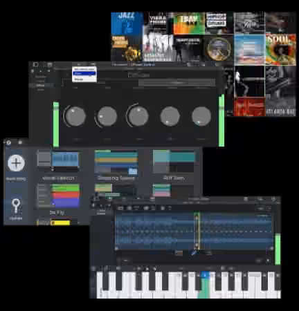Open the red album cover in sound library

point(249,106)
